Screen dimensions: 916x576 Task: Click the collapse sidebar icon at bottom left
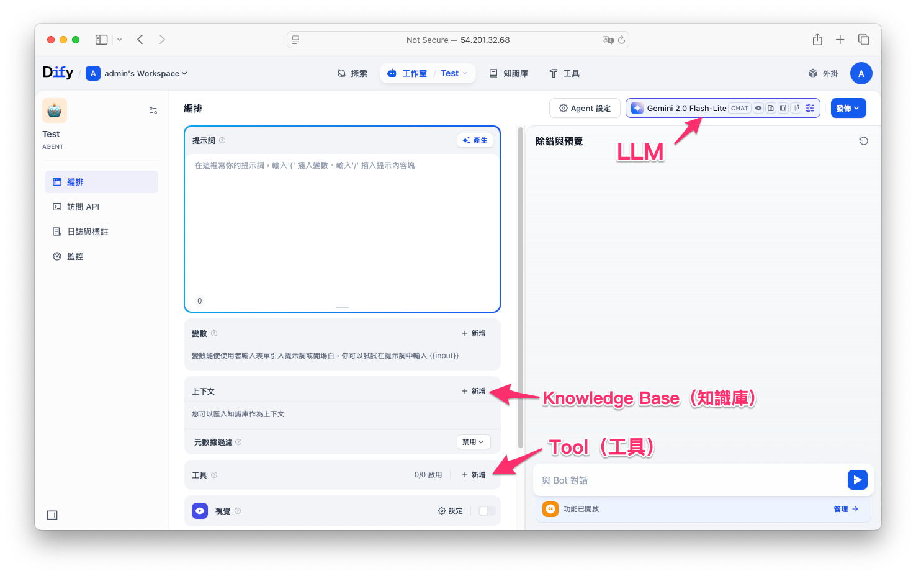(52, 515)
